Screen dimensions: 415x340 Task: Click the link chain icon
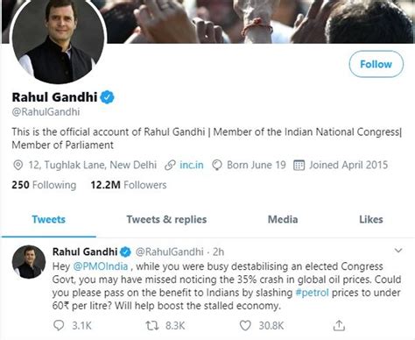tap(170, 165)
